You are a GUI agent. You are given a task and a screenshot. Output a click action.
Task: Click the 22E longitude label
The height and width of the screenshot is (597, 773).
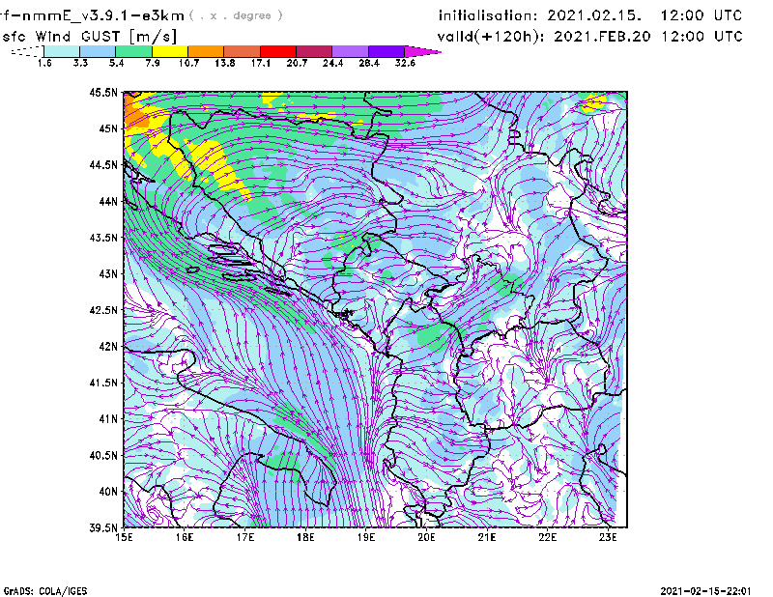[547, 537]
